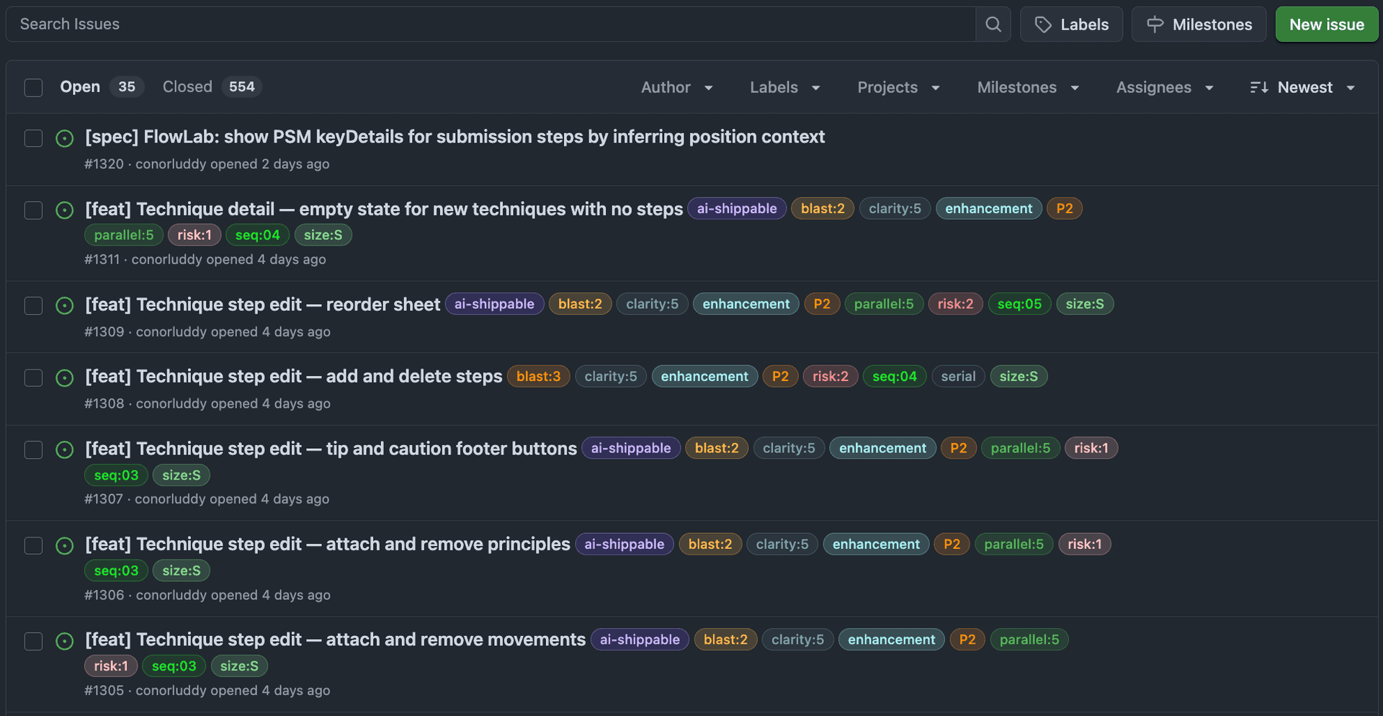Expand the Assignees filter dropdown
1383x716 pixels.
coord(1164,87)
